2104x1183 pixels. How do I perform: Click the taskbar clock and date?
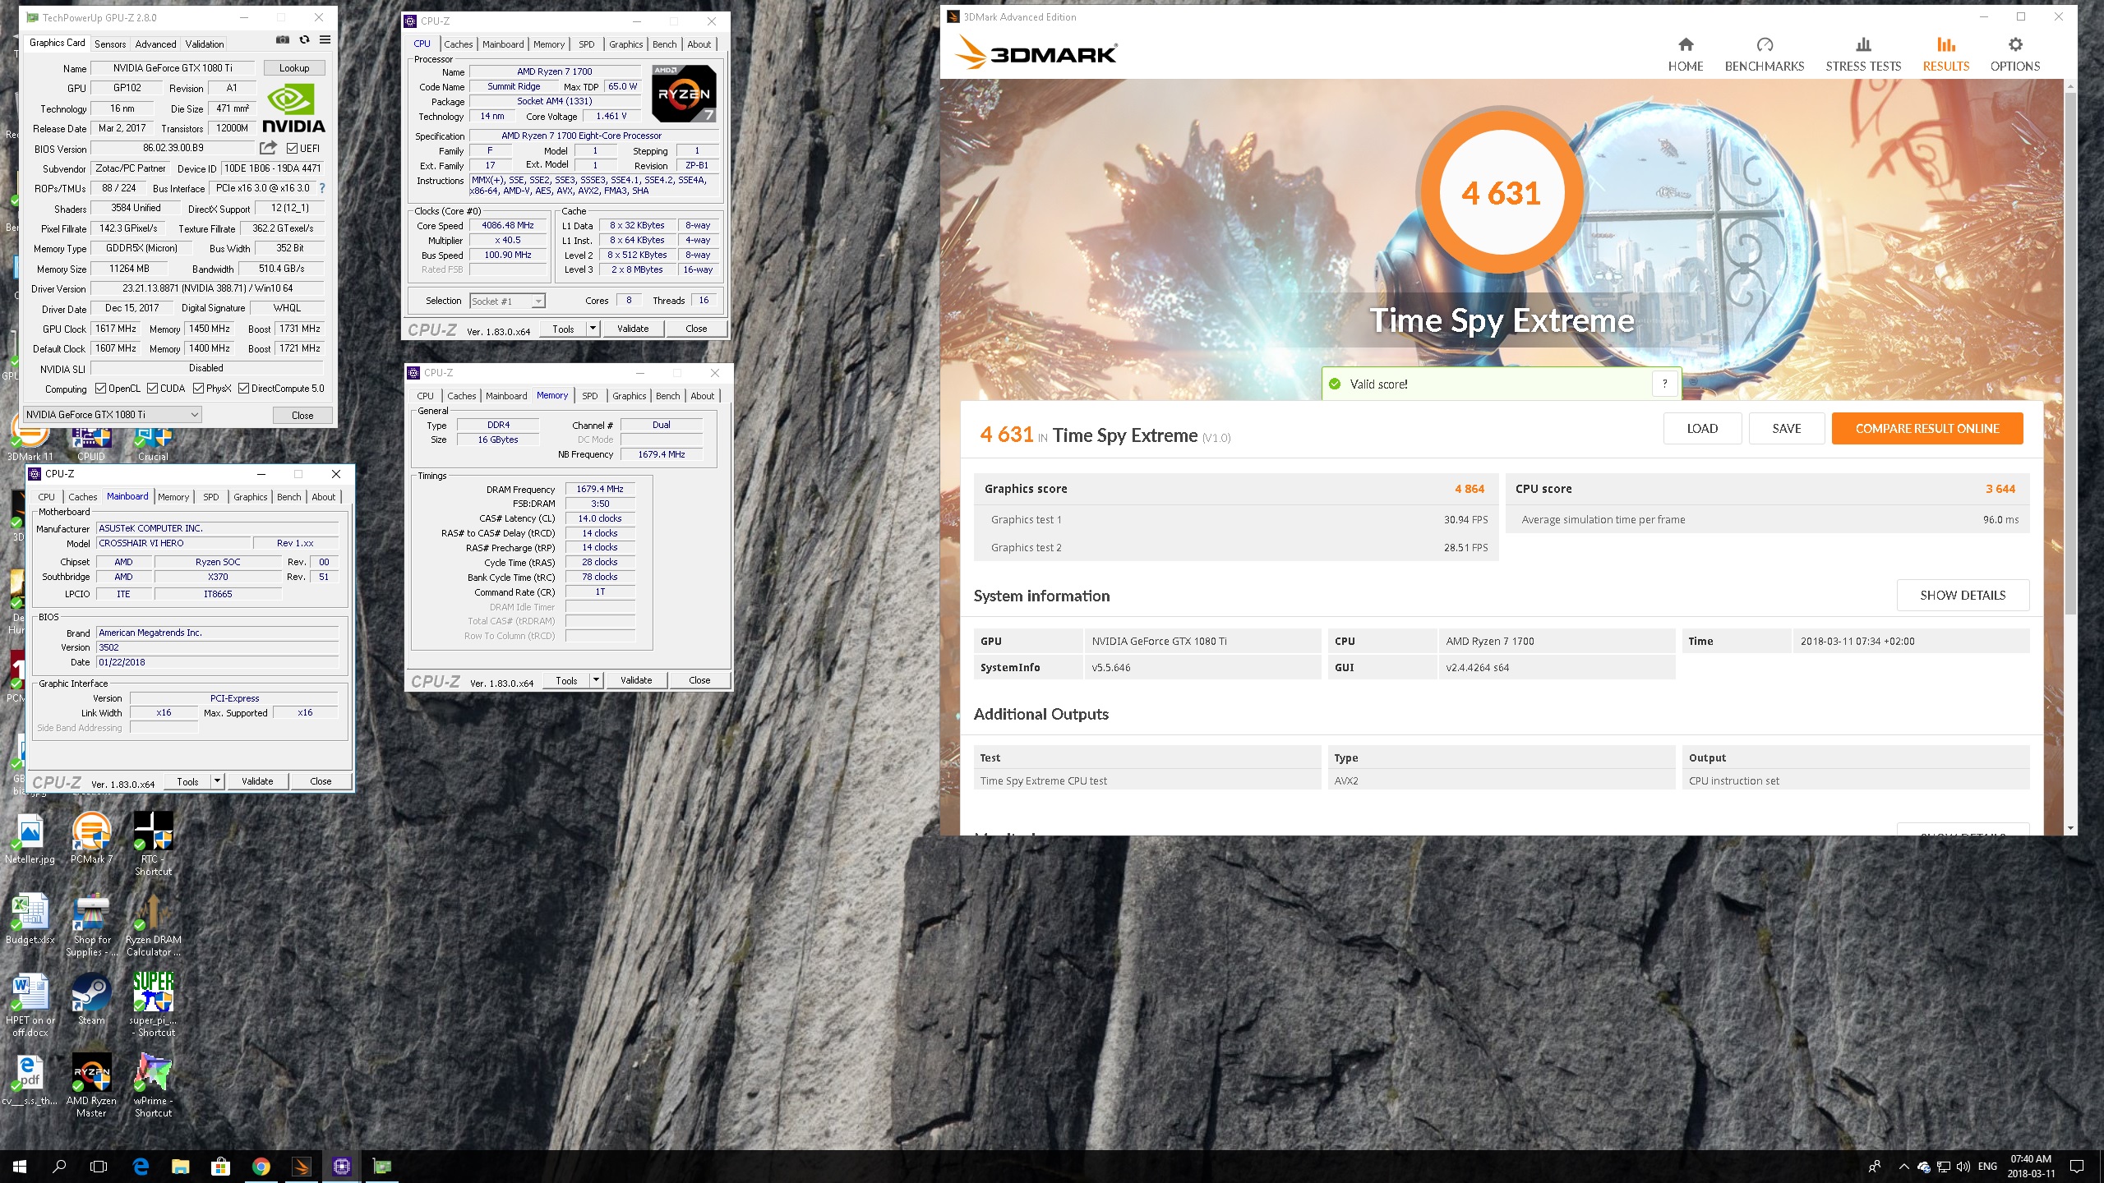(2031, 1166)
